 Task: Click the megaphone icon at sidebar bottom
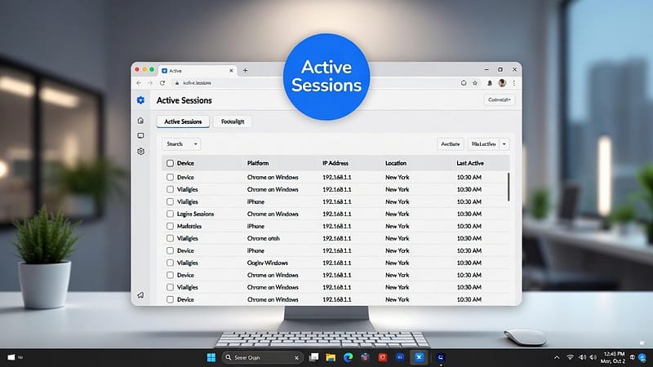tap(140, 295)
